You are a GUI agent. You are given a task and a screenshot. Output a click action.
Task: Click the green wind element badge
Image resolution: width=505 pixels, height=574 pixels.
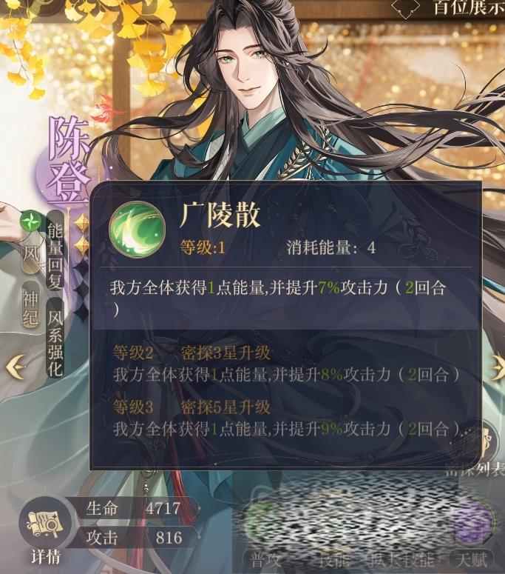[x=30, y=221]
